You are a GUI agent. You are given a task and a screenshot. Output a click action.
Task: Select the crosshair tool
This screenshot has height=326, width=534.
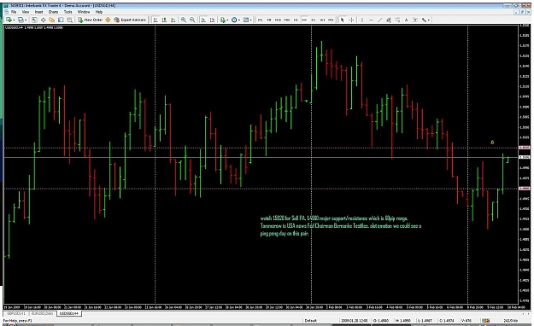351,20
